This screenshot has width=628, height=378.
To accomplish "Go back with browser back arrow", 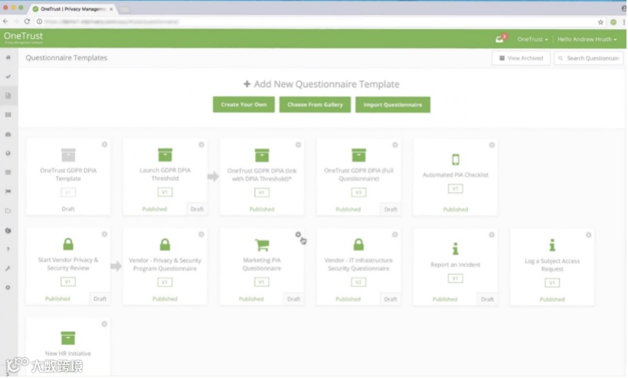I will tap(5, 21).
